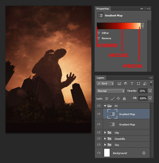Select the lower Gradient Map layer name

coord(127,124)
